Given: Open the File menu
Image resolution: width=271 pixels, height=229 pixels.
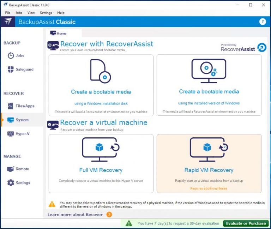Looking at the screenshot, I should [x=8, y=13].
